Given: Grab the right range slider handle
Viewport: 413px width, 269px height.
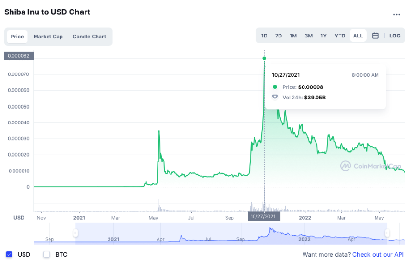Looking at the screenshot, I should 387,233.
